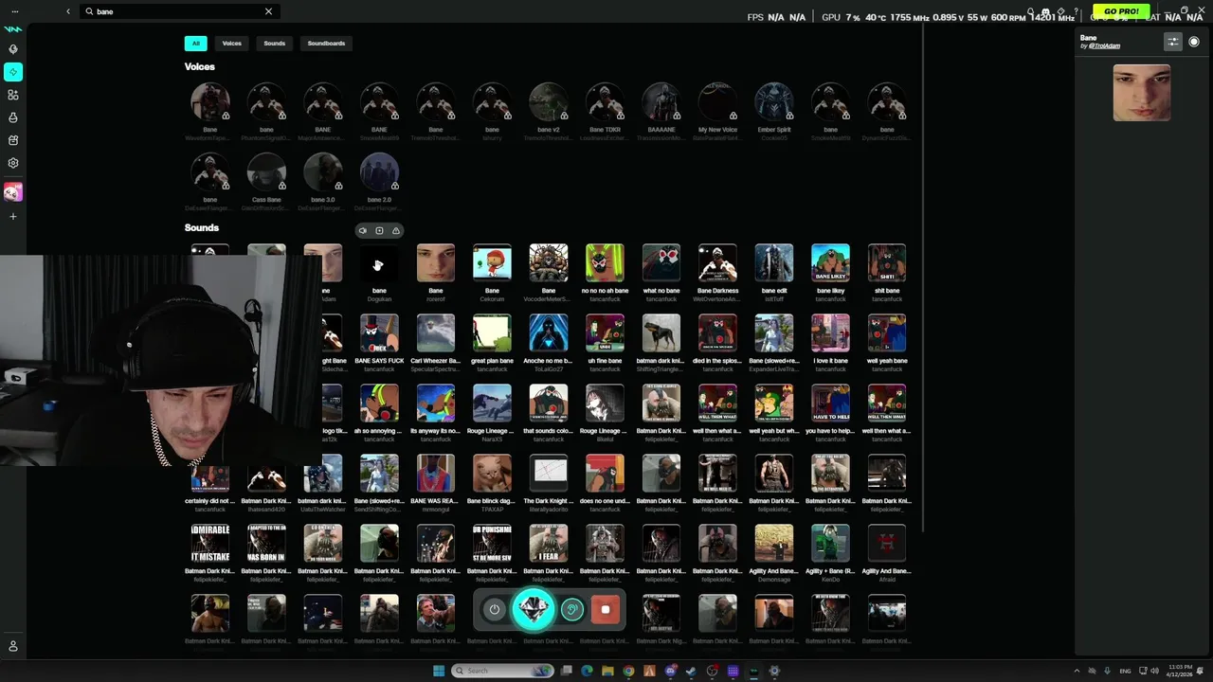Viewport: 1213px width, 682px height.
Task: Open the user account icon at sidebar bottom
Action: pos(13,646)
